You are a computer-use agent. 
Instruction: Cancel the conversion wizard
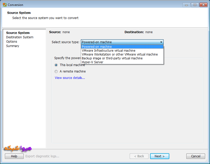[x=196, y=156]
